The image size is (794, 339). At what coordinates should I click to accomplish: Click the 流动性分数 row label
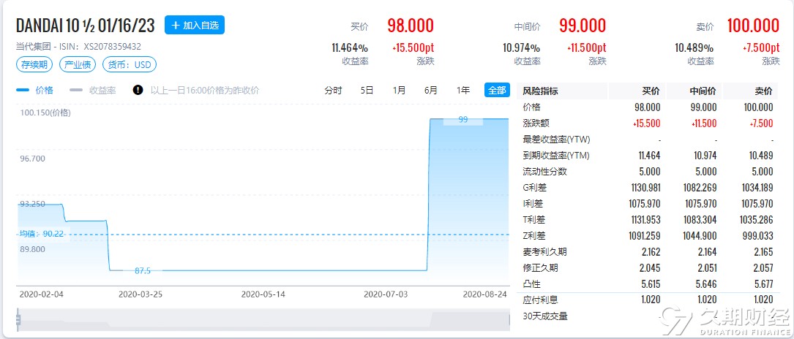click(544, 171)
